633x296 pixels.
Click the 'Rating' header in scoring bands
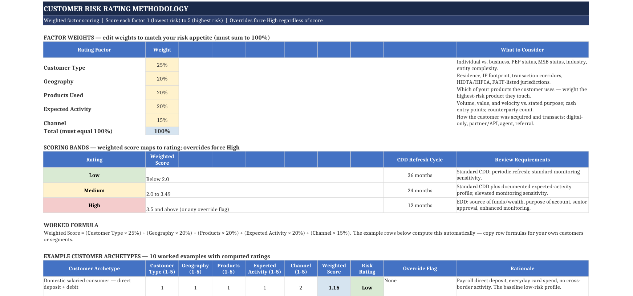point(94,160)
